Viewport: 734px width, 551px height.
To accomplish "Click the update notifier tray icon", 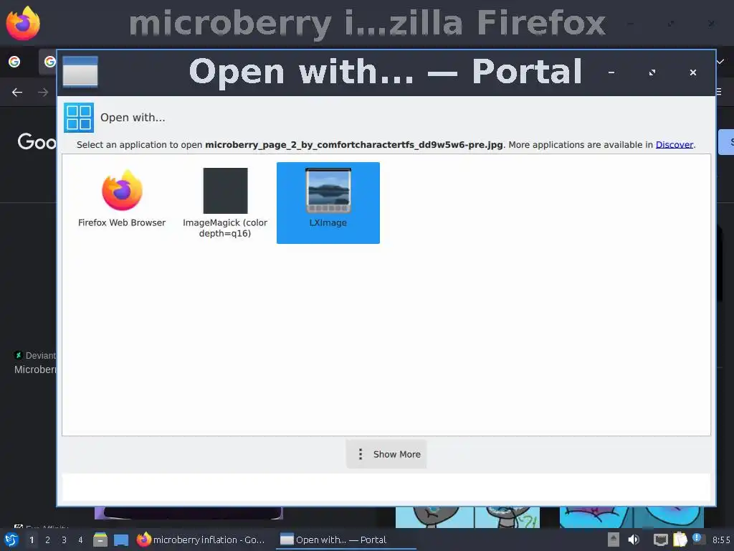I will click(x=697, y=539).
